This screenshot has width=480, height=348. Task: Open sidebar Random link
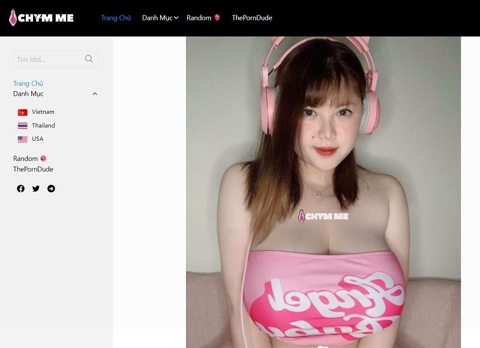pos(25,159)
